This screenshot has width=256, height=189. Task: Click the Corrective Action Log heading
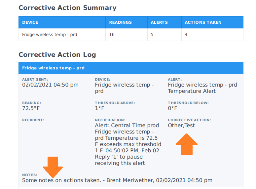pyautogui.click(x=57, y=55)
